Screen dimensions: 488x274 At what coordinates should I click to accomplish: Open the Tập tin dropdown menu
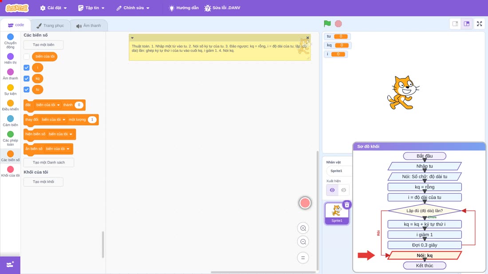click(x=91, y=8)
